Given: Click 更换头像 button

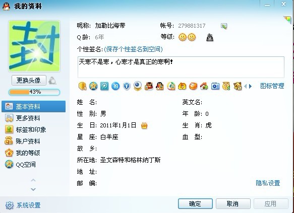Looking at the screenshot, I should (x=29, y=81).
